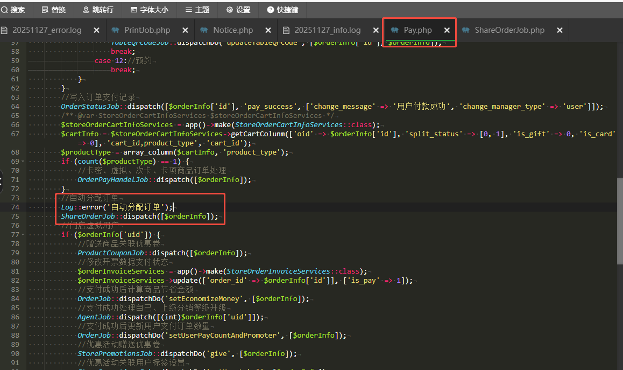This screenshot has height=370, width=623.
Task: Open the 跳转行 go-to-line tool
Action: (98, 10)
